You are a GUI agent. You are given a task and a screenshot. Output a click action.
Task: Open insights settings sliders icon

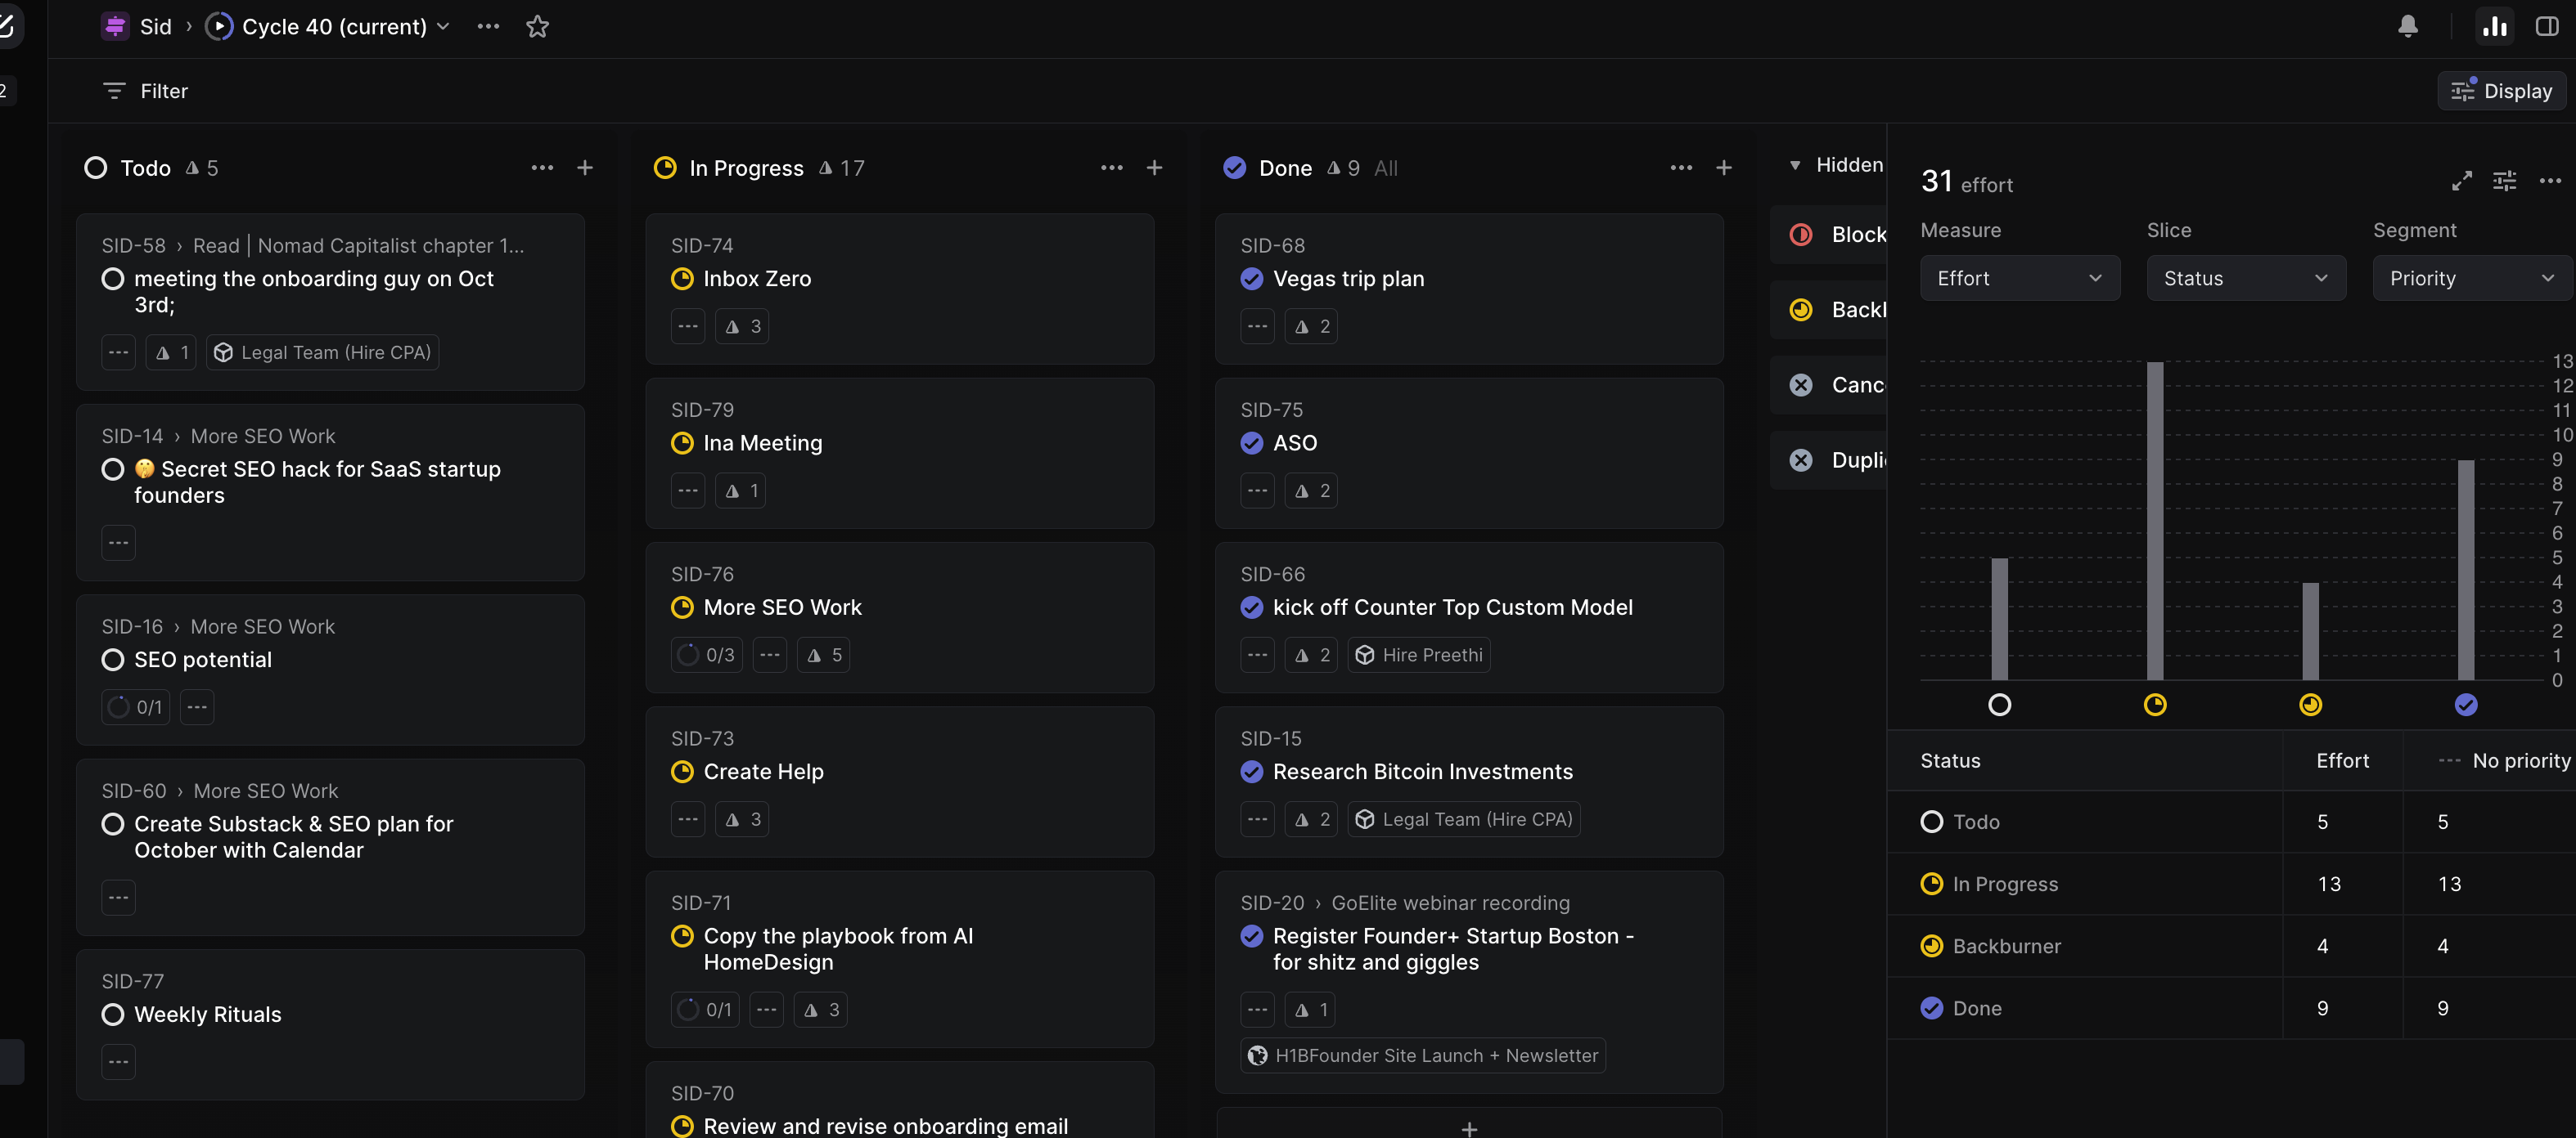(x=2504, y=181)
